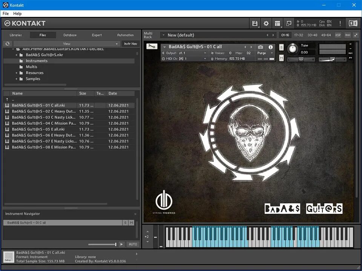Screen dimensions: 362x271
Task: Click the multi rack minimize arrows icon
Action: tap(356, 35)
